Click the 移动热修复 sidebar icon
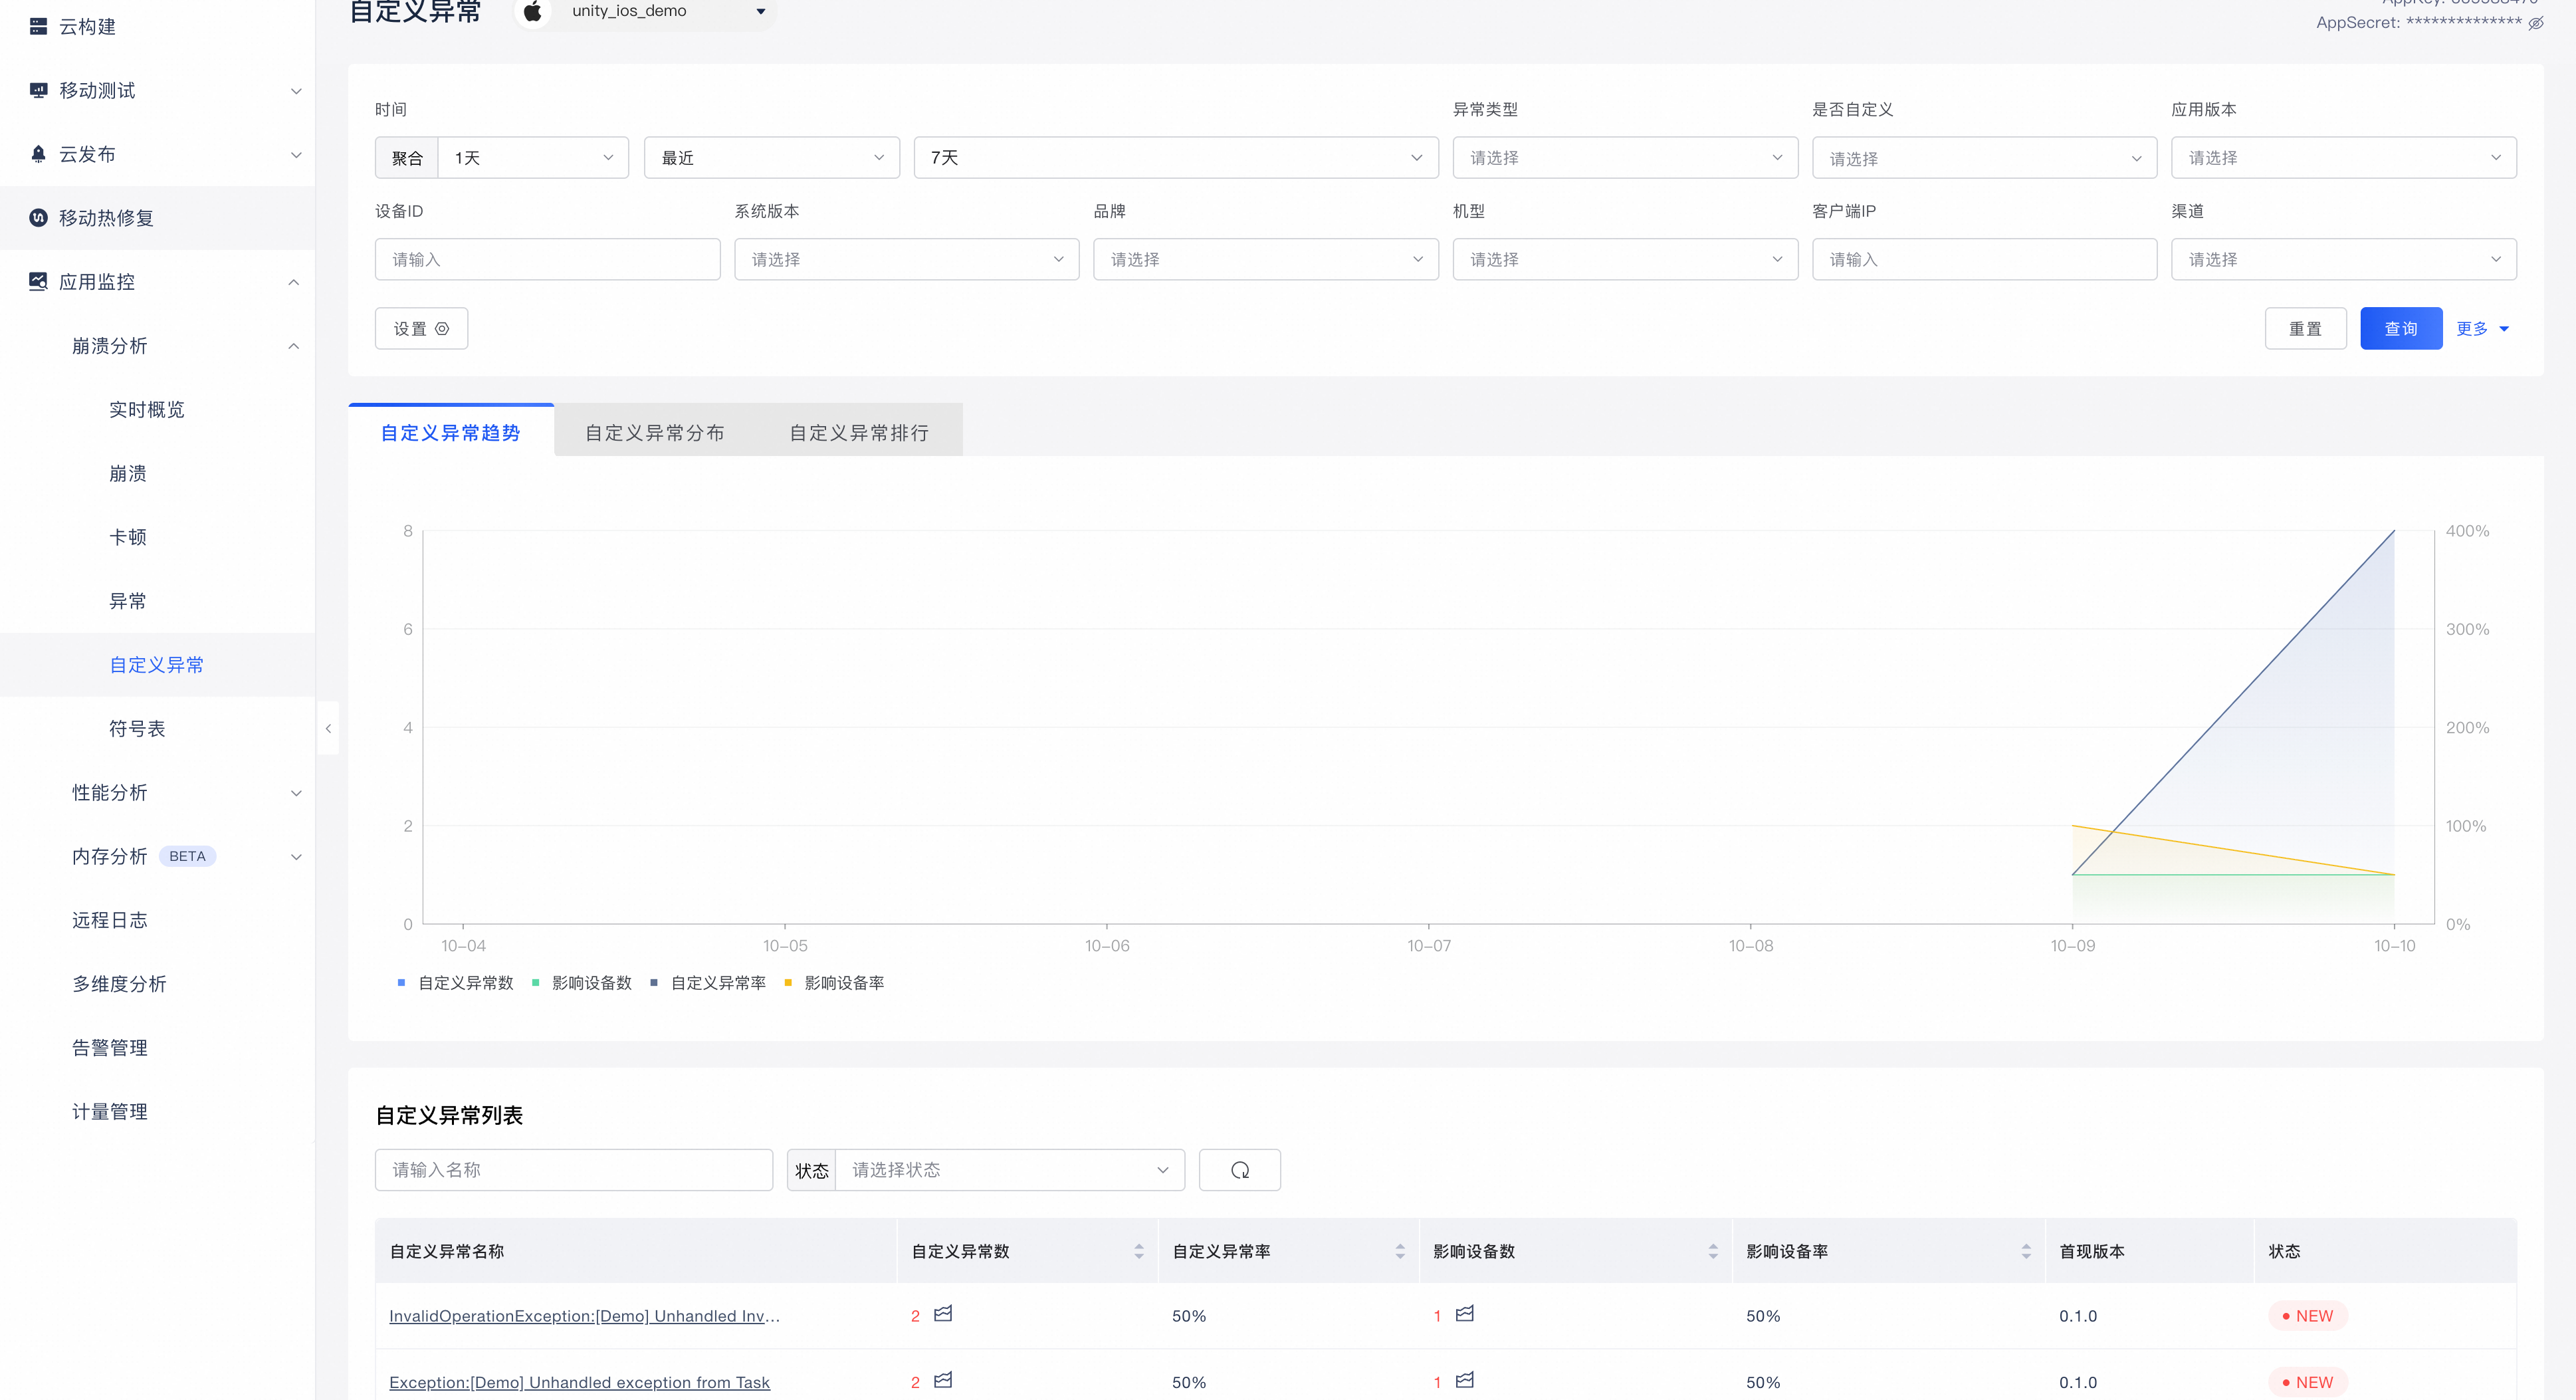Viewport: 2576px width, 1400px height. tap(38, 218)
